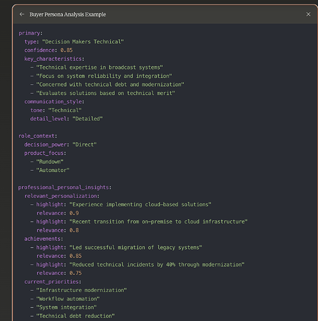318x321 pixels.
Task: Click the relevance value 0.8
Action: pyautogui.click(x=74, y=230)
